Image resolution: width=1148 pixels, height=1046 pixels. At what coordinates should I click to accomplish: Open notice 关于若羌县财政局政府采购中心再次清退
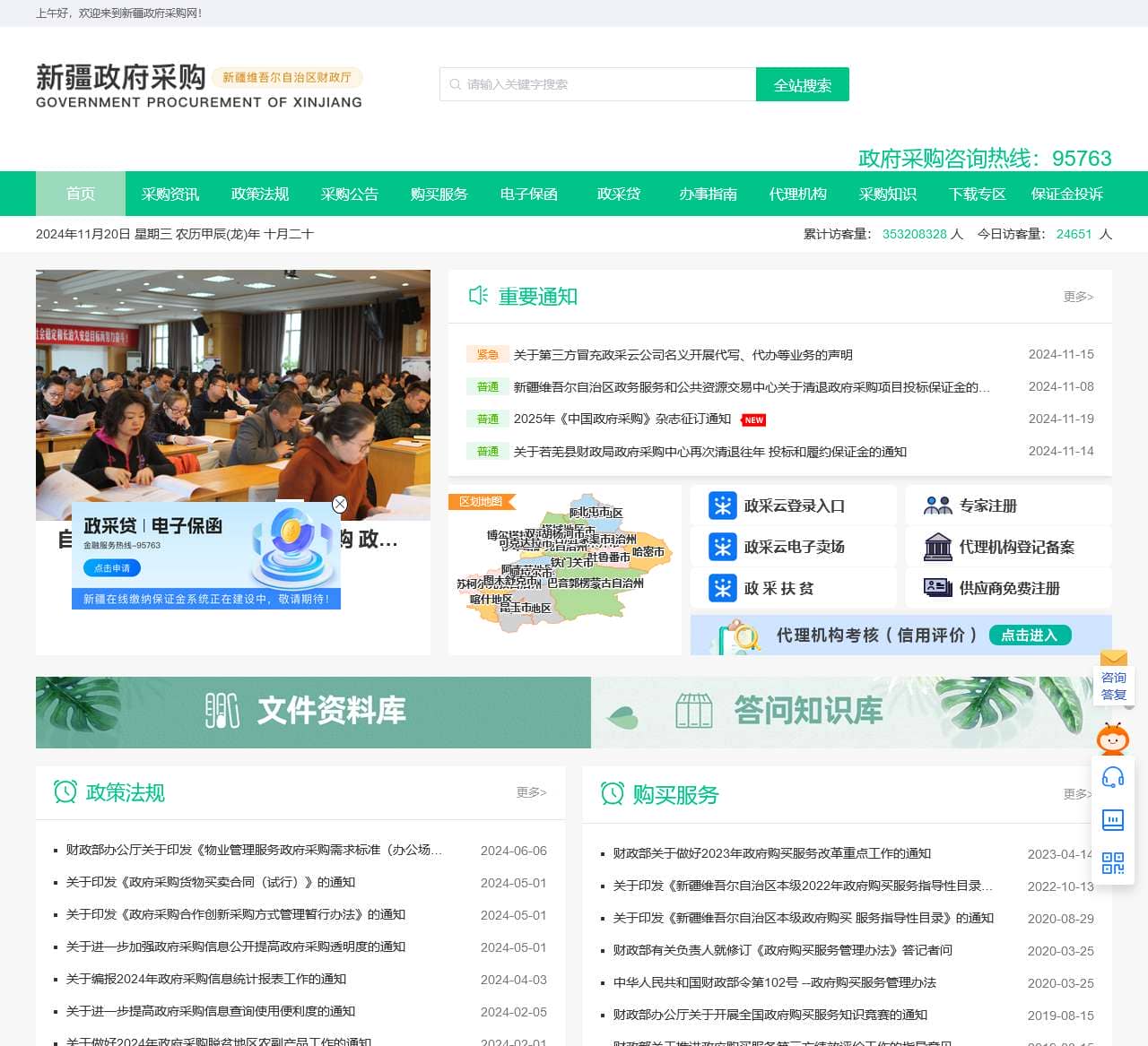click(x=710, y=452)
